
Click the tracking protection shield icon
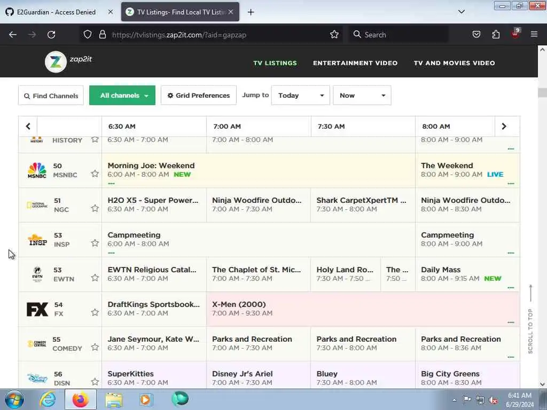(88, 35)
